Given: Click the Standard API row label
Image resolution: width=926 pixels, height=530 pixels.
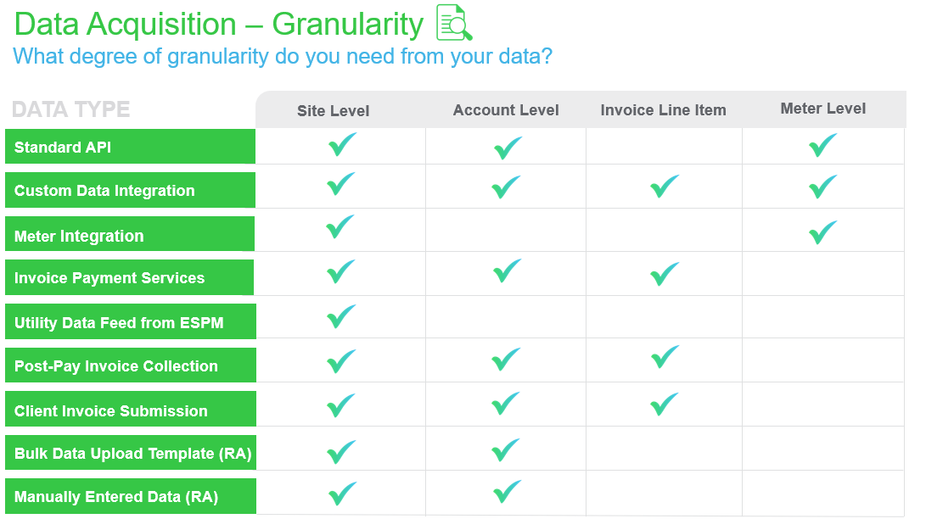Looking at the screenshot, I should point(63,148).
